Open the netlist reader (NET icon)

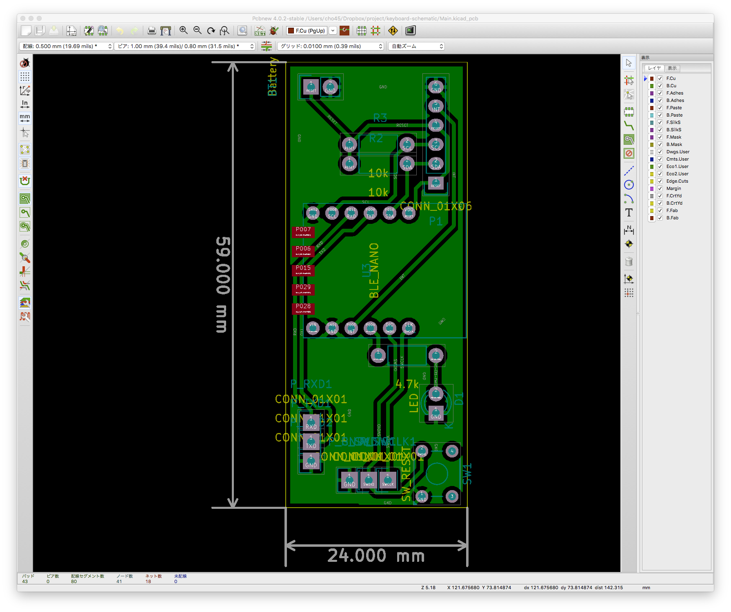[260, 31]
